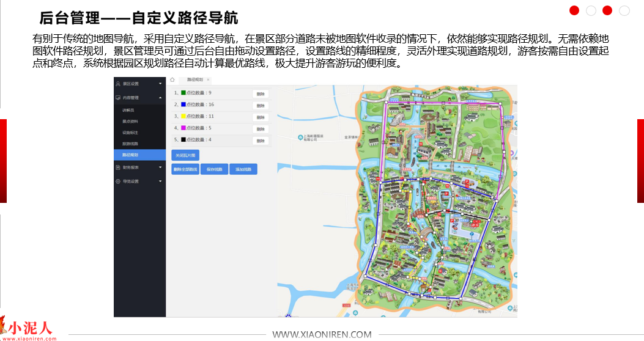Screen dimensions: 644x341
Task: Click the home icon beside the 路径规划 tab
Action: tap(172, 80)
